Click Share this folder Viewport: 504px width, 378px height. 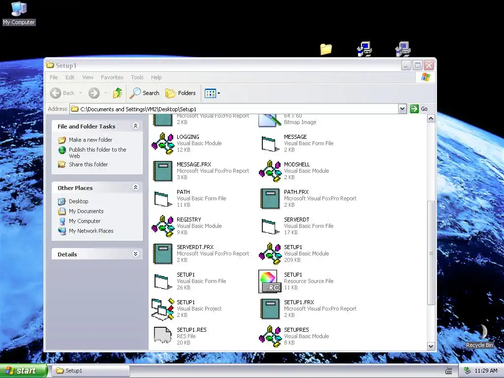tap(88, 164)
